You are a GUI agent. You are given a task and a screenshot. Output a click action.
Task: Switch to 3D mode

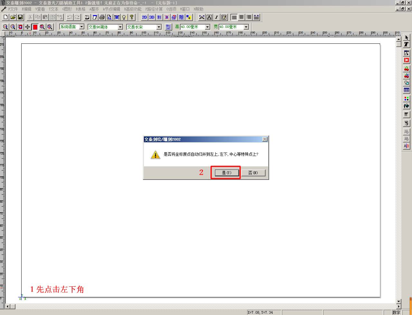point(152,17)
